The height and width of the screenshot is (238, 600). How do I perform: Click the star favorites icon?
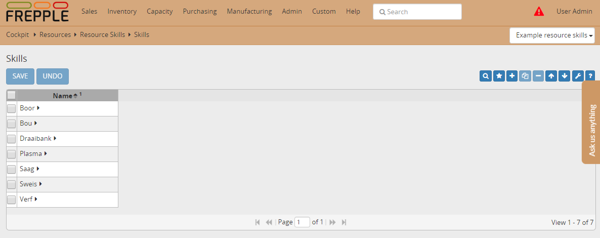499,76
